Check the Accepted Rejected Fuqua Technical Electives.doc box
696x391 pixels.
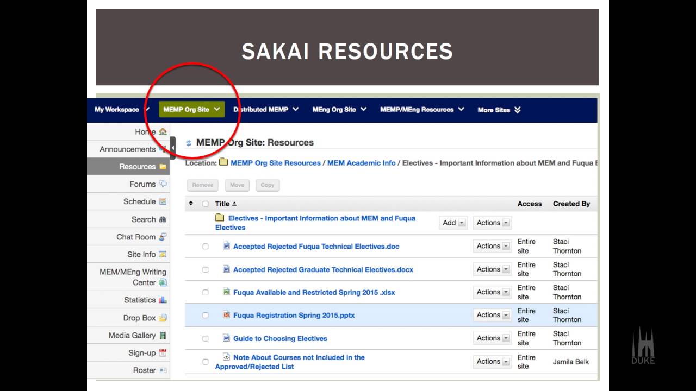[x=205, y=247]
